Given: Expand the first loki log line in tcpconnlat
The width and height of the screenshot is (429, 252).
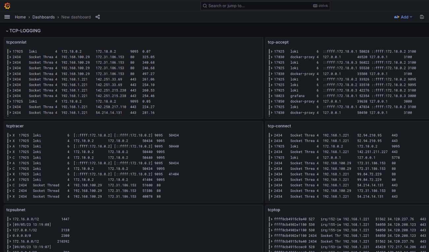Looking at the screenshot, I should 10,51.
